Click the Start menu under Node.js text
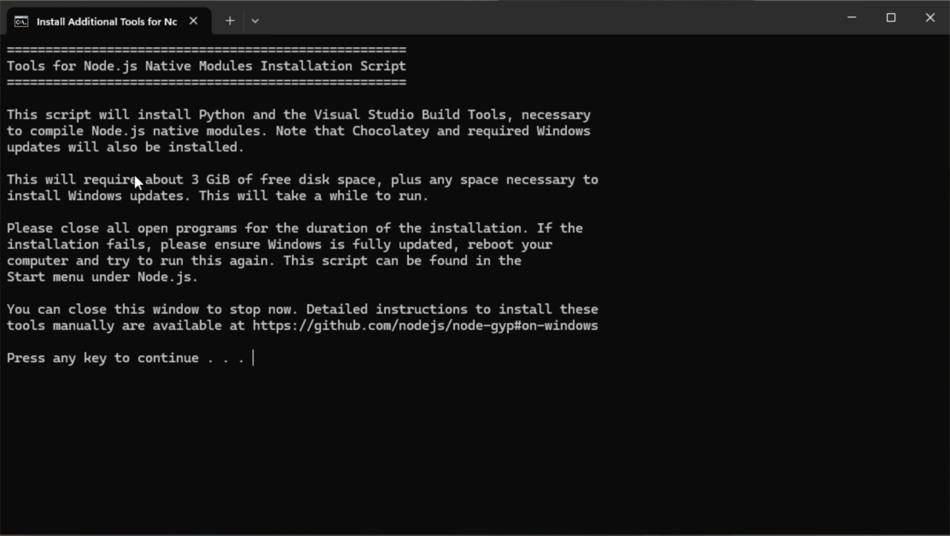This screenshot has width=950, height=536. (102, 277)
